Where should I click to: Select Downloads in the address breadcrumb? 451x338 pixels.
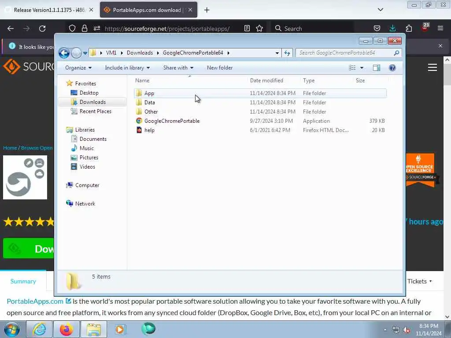[140, 53]
